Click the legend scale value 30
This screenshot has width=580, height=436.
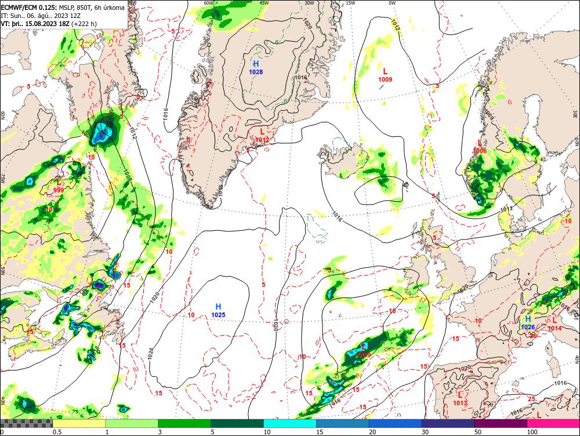425,432
